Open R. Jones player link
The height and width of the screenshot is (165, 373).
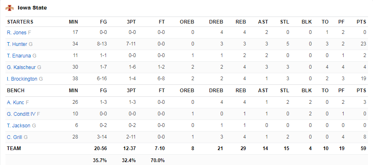tap(17, 33)
